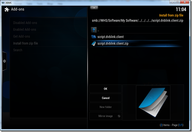This screenshot has height=132, width=192.
Task: Click the smb path text at top
Action: 138,20
